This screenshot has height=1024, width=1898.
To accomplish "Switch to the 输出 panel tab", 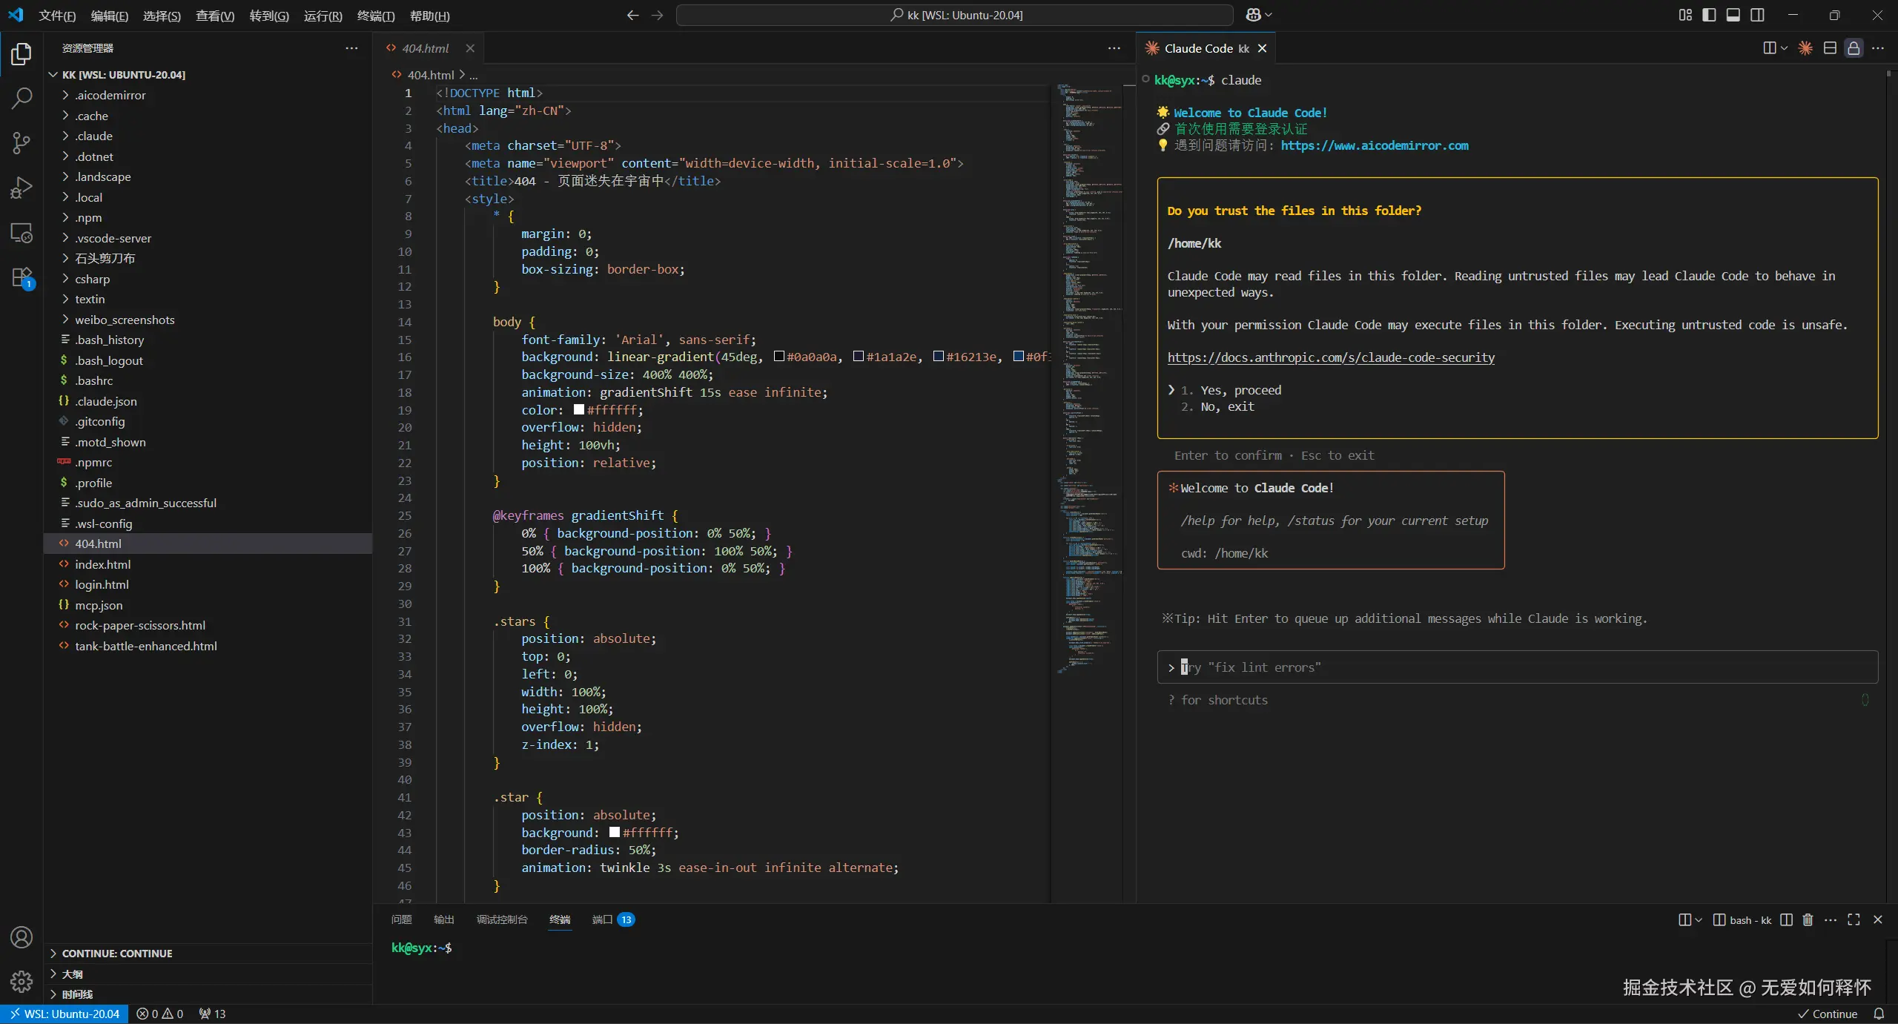I will click(x=443, y=919).
